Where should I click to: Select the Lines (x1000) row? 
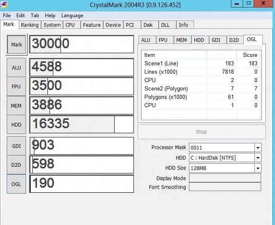tap(201, 72)
